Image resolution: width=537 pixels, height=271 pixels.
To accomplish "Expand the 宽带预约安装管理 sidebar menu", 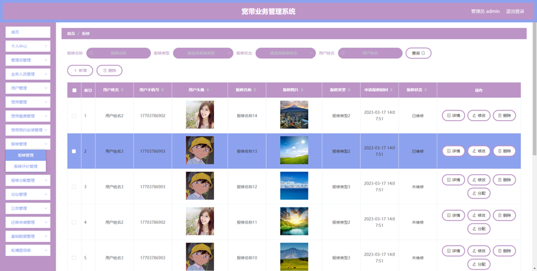I will tap(28, 130).
